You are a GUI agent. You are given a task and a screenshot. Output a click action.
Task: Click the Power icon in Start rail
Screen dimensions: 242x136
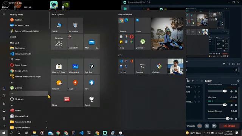tap(4, 126)
